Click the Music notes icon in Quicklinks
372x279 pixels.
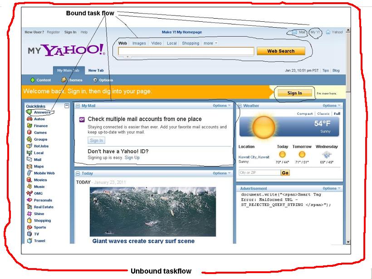[29, 186]
